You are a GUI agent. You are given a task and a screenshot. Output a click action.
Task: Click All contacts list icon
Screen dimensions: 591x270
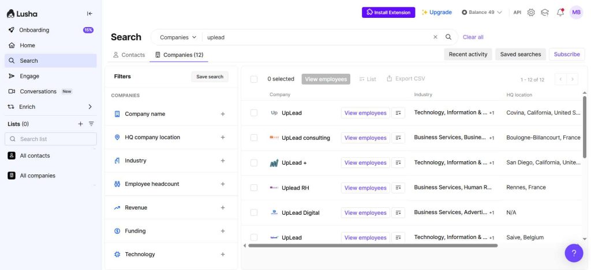(12, 155)
